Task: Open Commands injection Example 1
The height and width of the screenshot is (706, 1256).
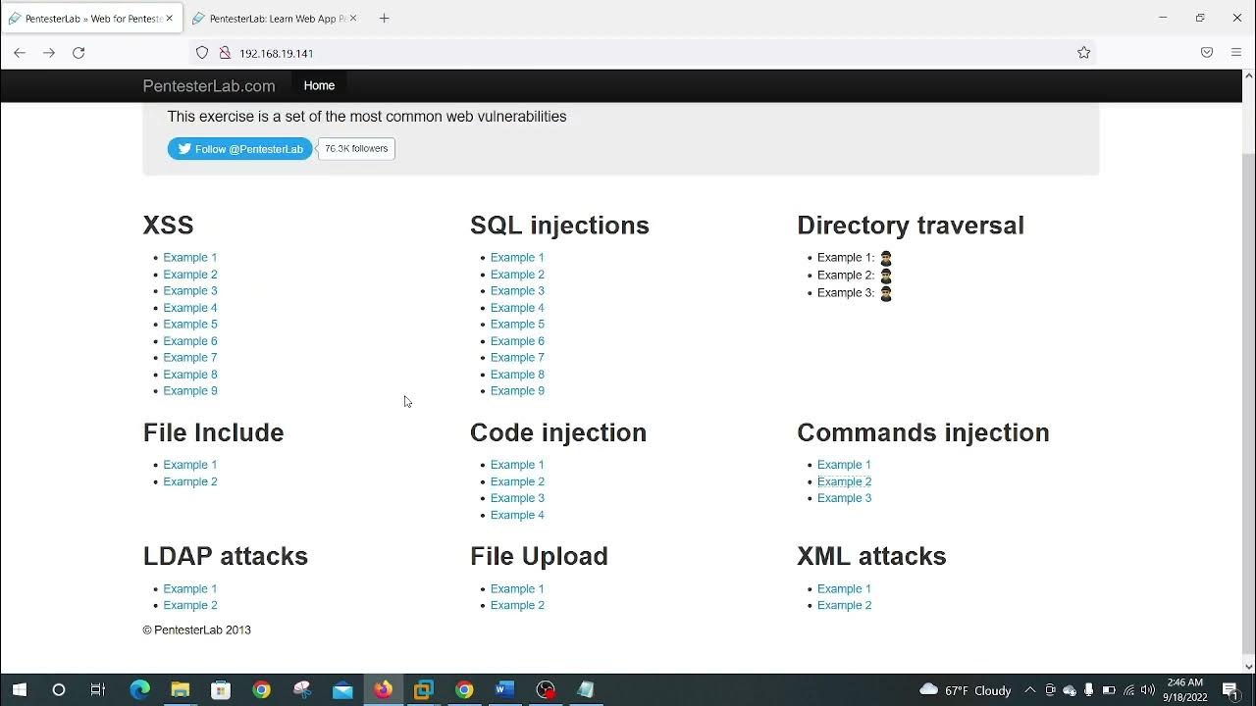Action: (844, 465)
